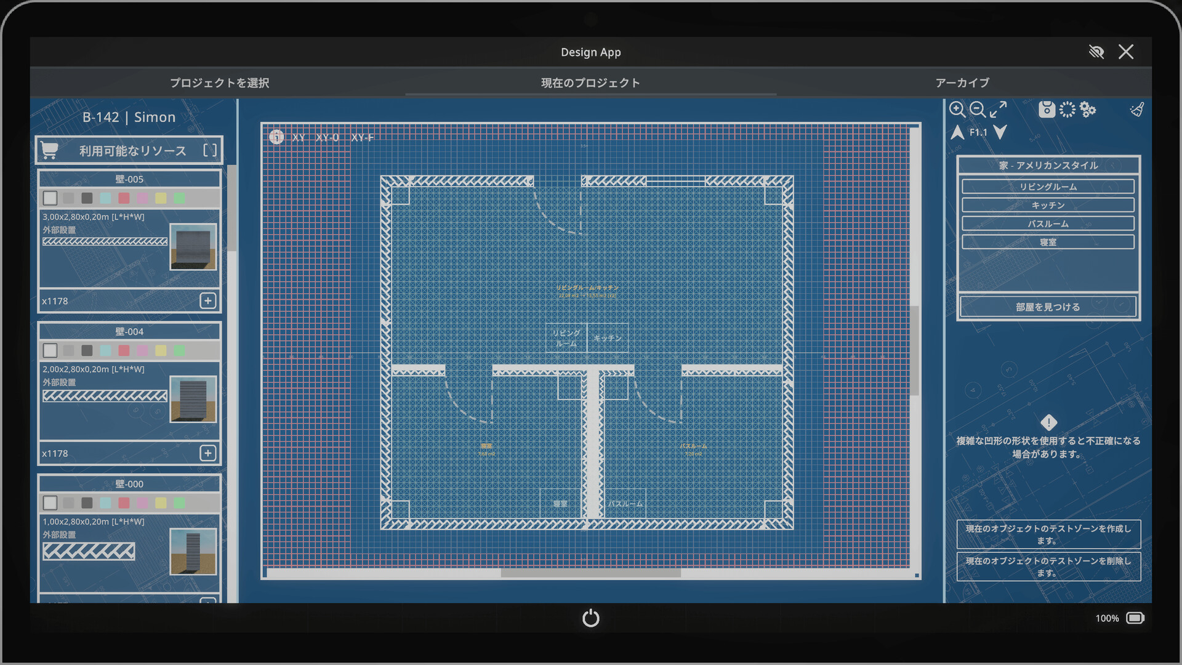Screen dimensions: 1182x665
Task: Go down one floor with the down arrow
Action: click(1000, 132)
